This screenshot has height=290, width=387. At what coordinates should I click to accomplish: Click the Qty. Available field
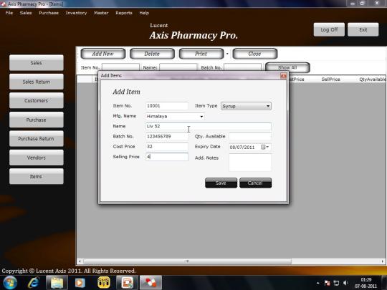tap(250, 136)
